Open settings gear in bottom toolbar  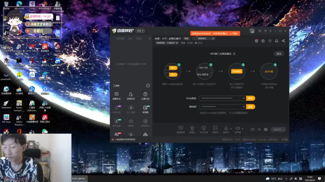pyautogui.click(x=266, y=129)
